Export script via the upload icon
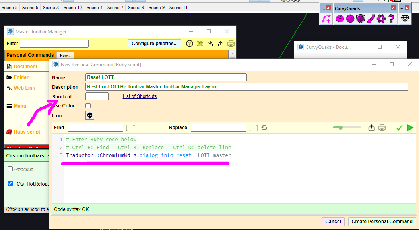The height and width of the screenshot is (230, 419). (371, 128)
